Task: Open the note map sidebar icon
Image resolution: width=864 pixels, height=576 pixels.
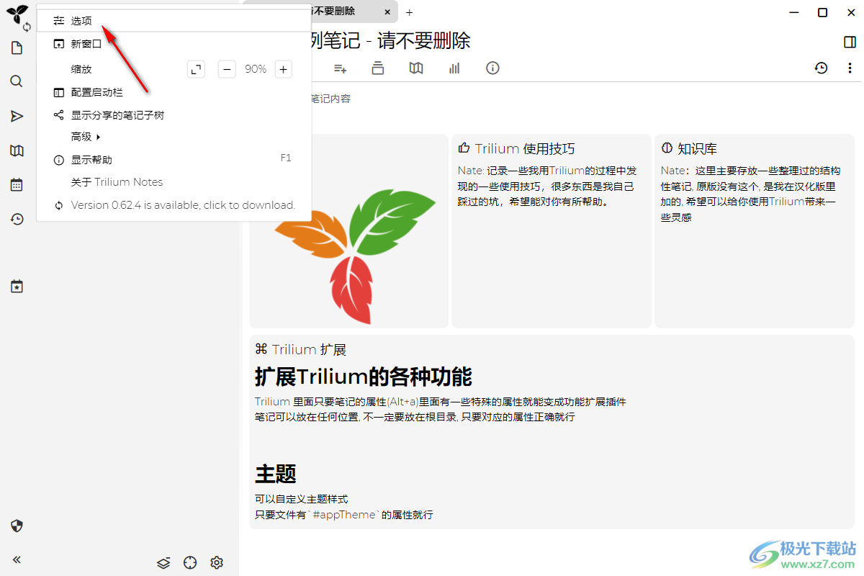Action: coord(17,150)
